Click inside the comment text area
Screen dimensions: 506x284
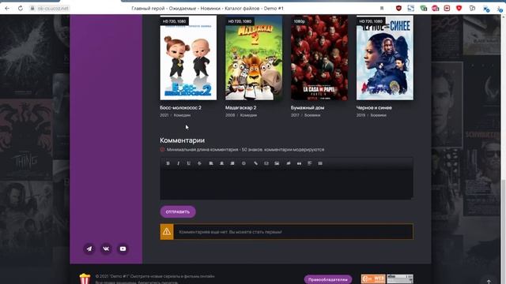coord(286,184)
